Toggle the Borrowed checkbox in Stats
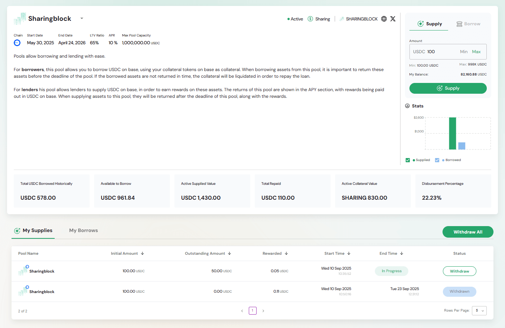 coord(437,160)
